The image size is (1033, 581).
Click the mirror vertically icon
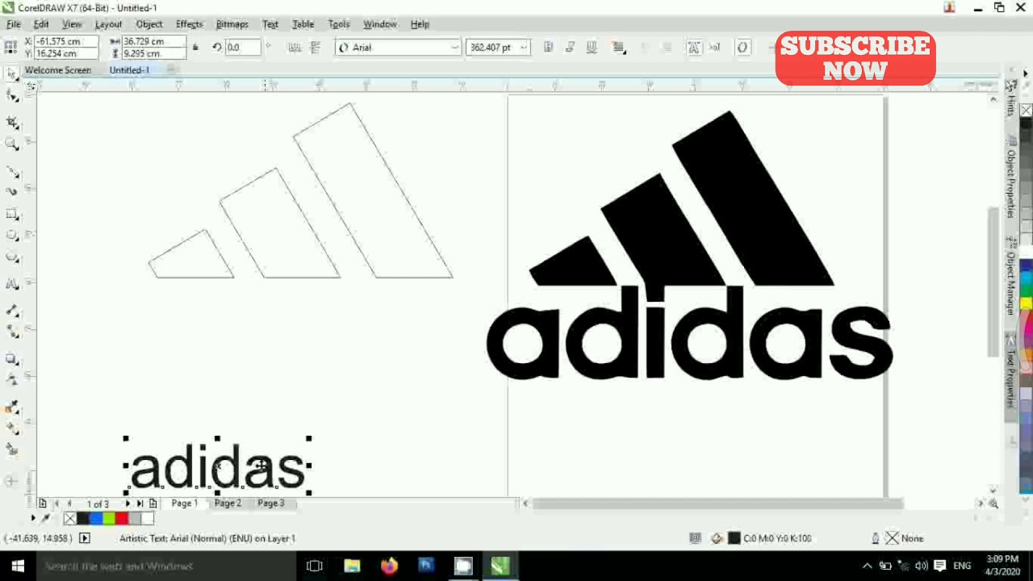(x=316, y=48)
